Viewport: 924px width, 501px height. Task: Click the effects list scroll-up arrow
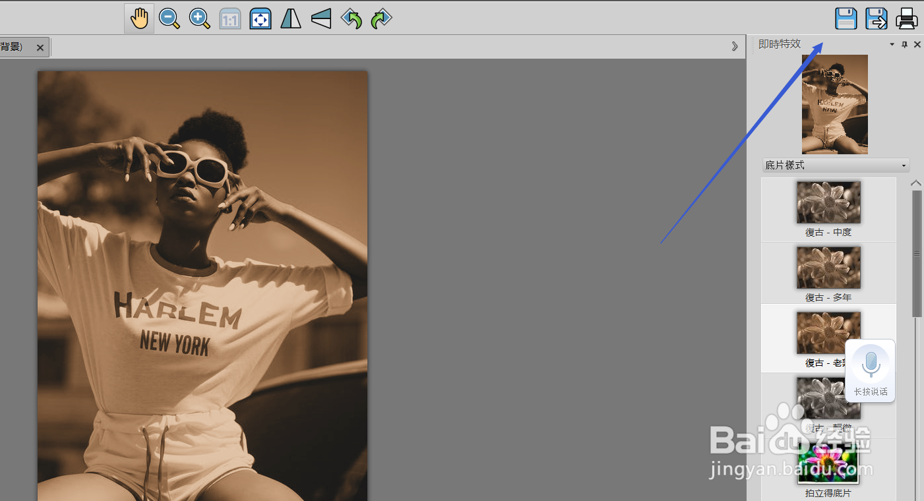click(916, 183)
